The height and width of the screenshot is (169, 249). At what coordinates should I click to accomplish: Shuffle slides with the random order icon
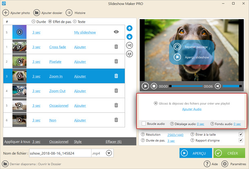pyautogui.click(x=130, y=45)
